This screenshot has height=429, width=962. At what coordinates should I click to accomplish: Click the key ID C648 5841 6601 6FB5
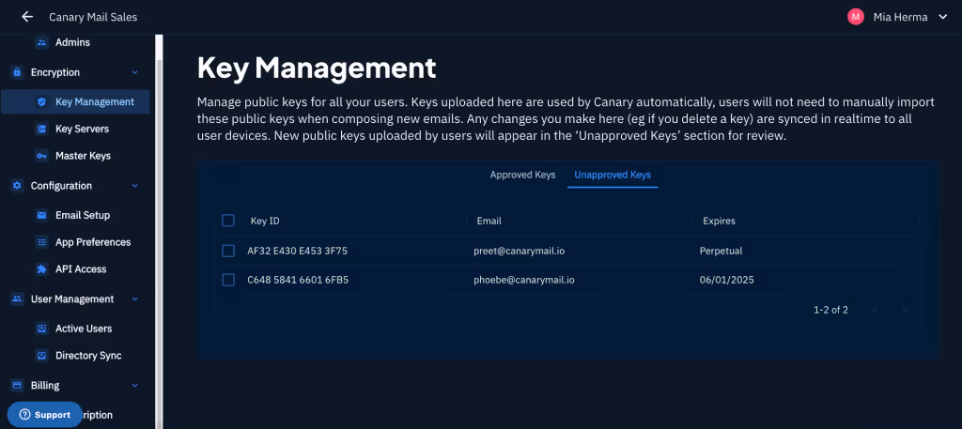(x=298, y=280)
